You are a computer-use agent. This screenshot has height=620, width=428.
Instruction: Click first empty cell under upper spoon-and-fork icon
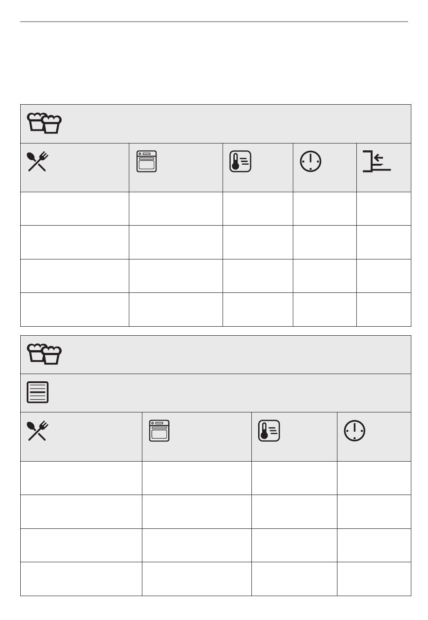tap(75, 209)
